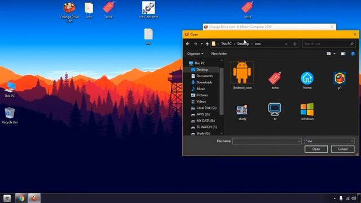Refresh the icos folder view
This screenshot has height=203, width=361.
pyautogui.click(x=294, y=44)
